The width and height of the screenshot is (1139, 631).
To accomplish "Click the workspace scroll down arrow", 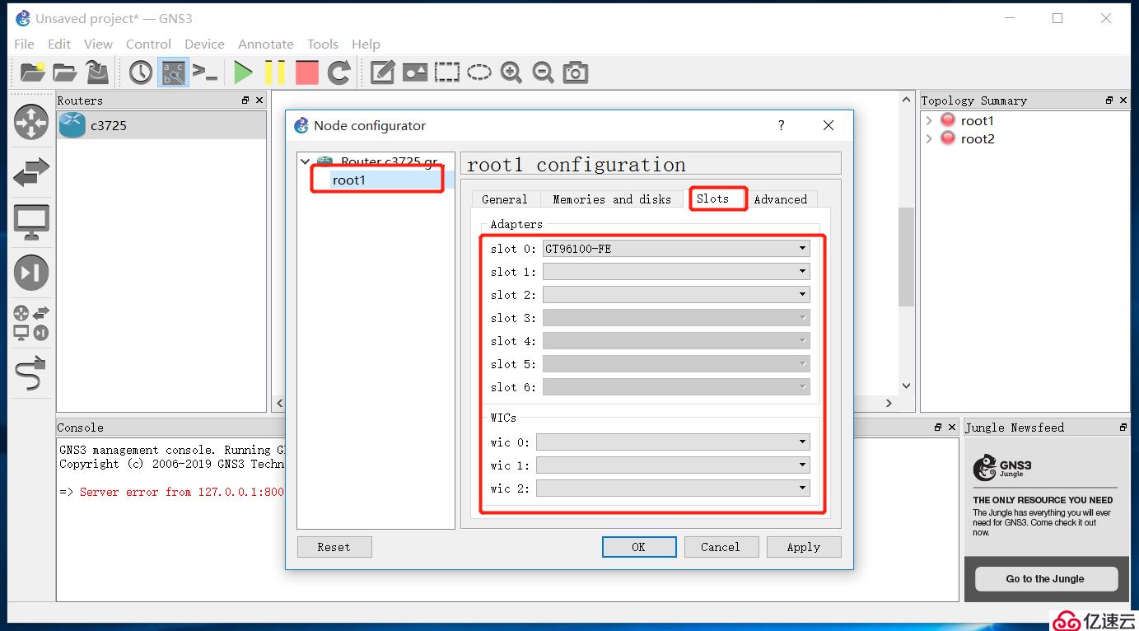I will (x=906, y=386).
